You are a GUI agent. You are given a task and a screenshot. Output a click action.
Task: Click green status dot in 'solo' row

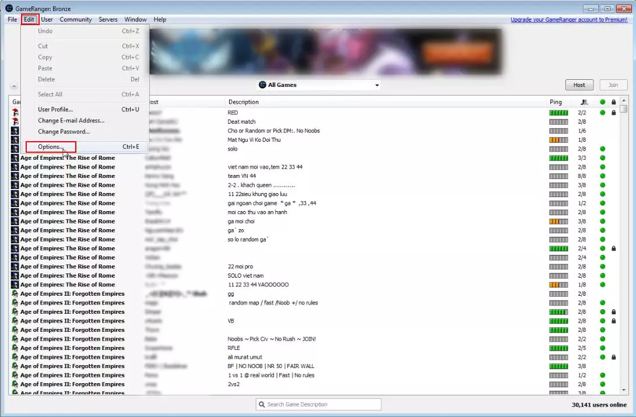click(603, 149)
